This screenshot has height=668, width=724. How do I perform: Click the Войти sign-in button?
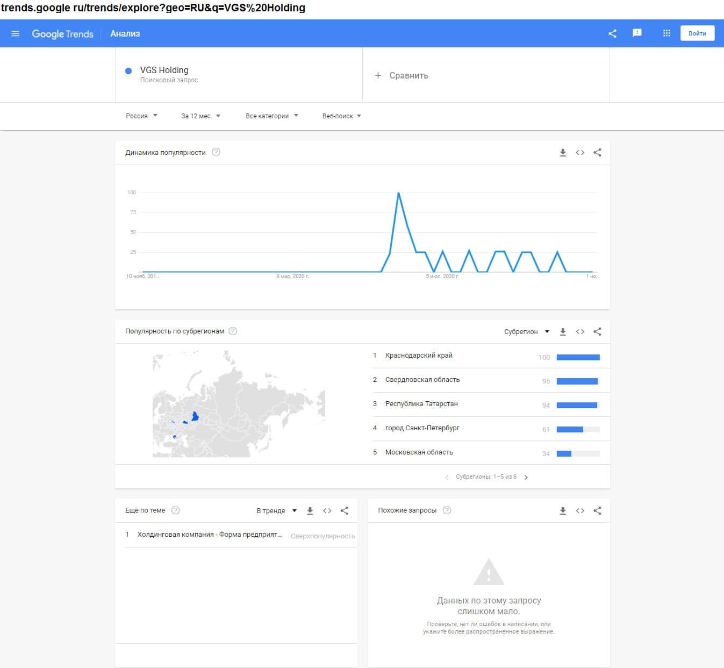pos(697,33)
